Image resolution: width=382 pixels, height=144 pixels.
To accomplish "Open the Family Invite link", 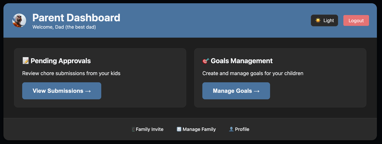I will 149,129.
